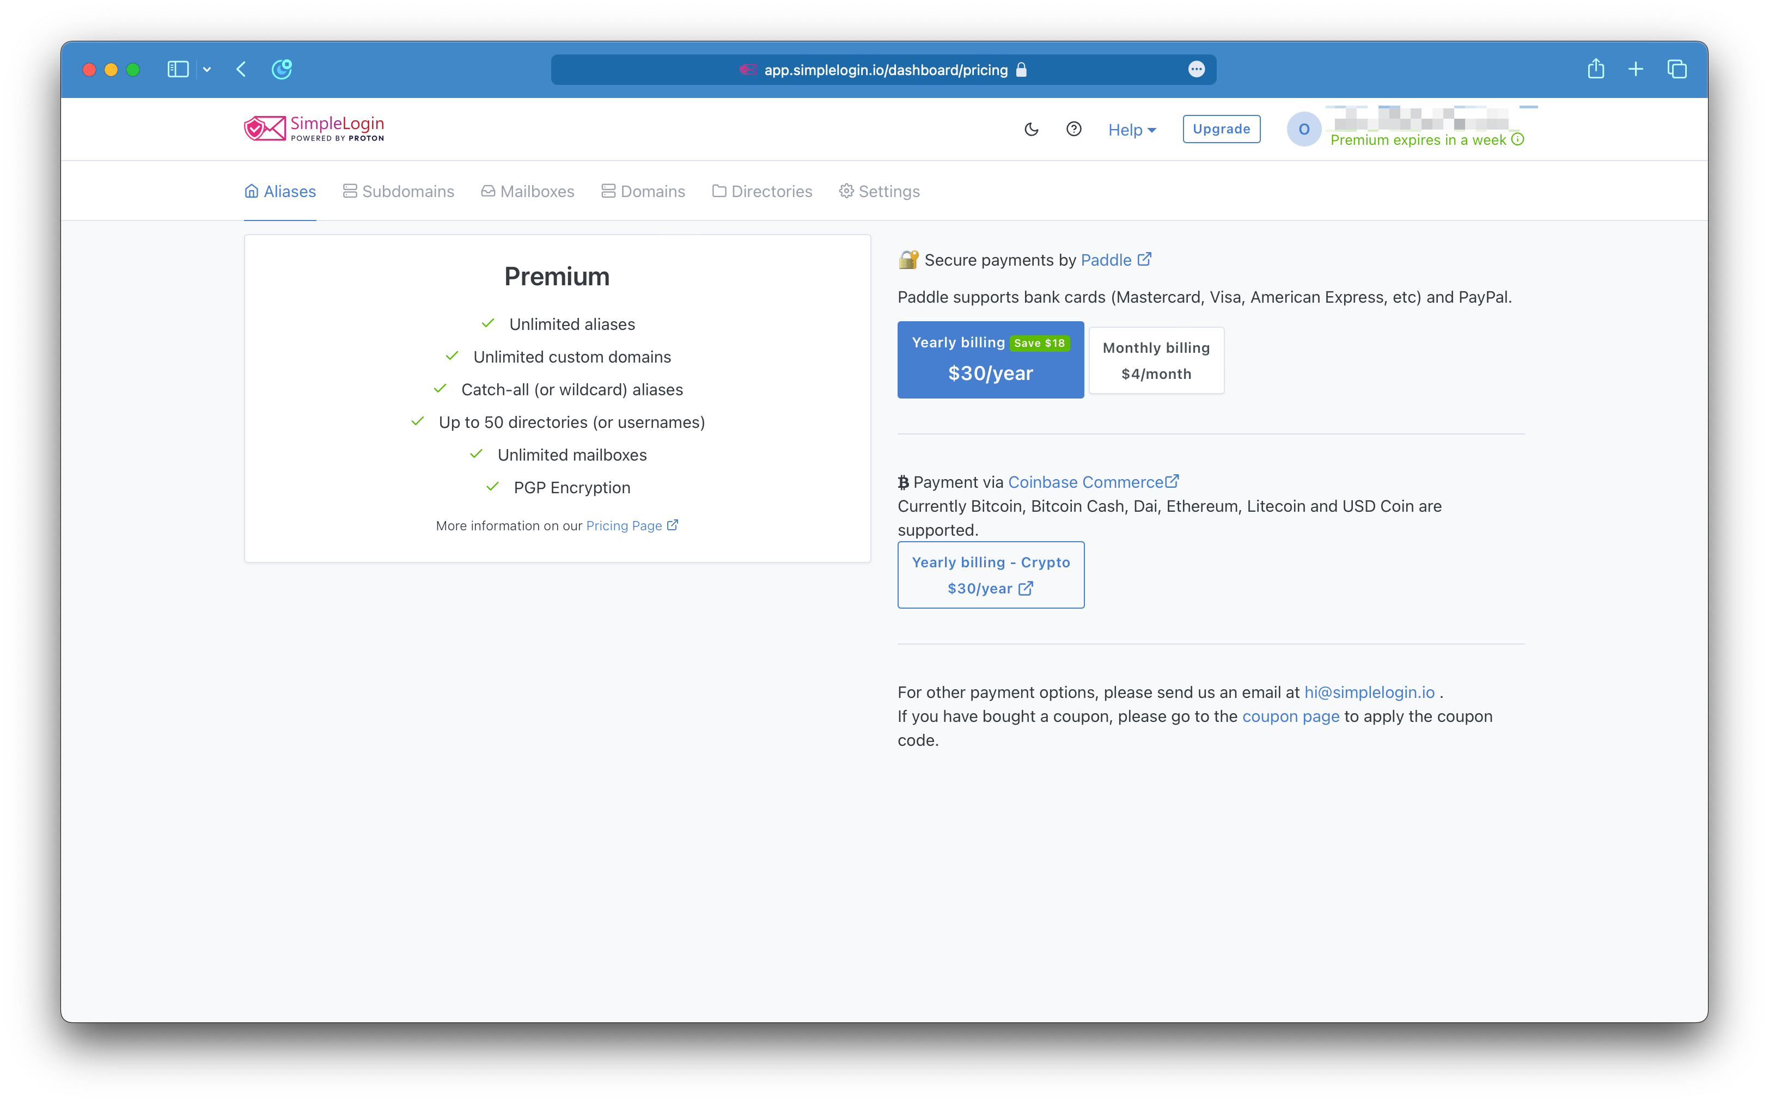Click the Safari share icon
This screenshot has width=1769, height=1103.
click(x=1595, y=69)
